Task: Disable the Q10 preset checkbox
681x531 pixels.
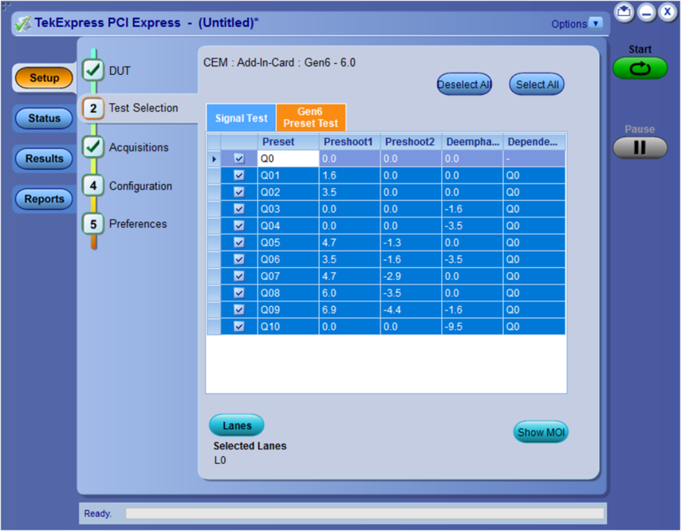Action: 239,327
